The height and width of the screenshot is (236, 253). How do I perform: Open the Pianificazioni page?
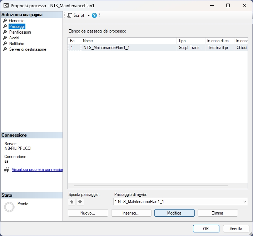click(x=20, y=32)
